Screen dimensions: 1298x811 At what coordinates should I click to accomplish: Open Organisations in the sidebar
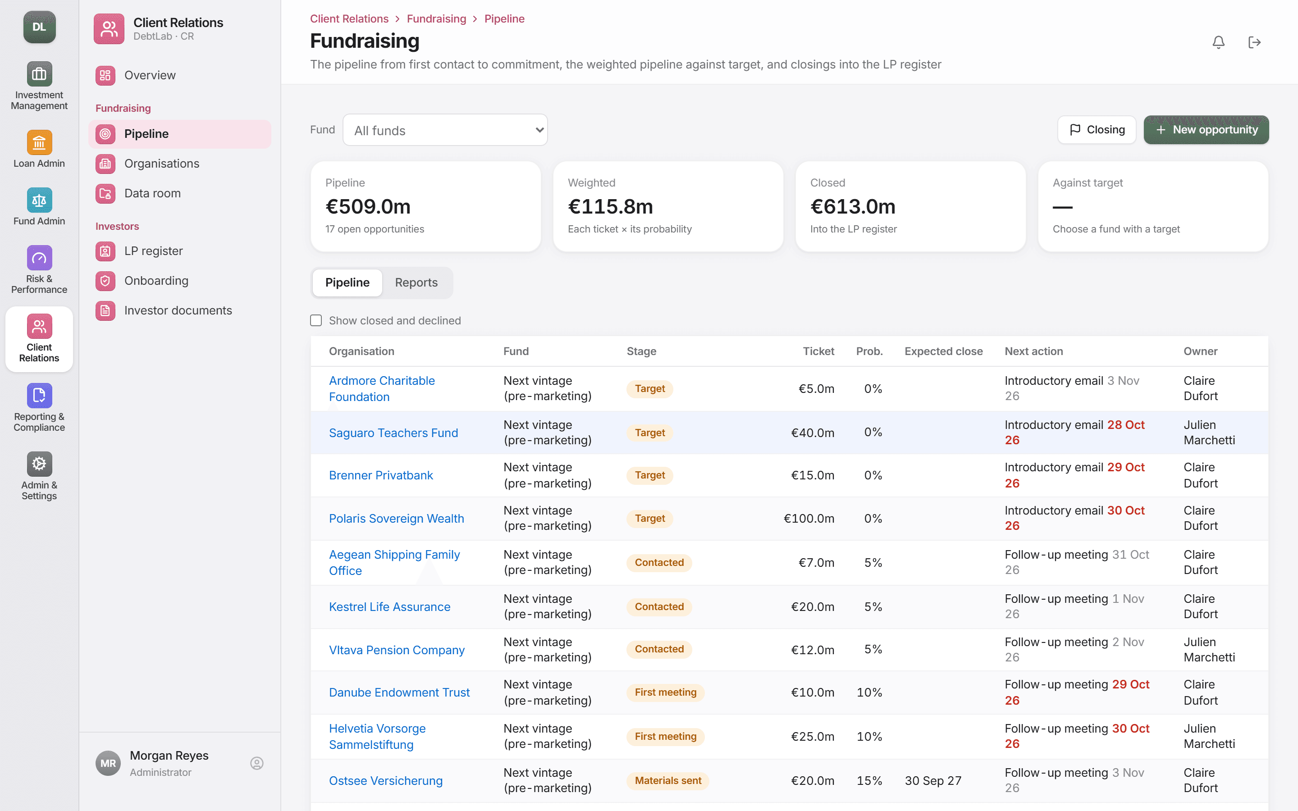180,164
